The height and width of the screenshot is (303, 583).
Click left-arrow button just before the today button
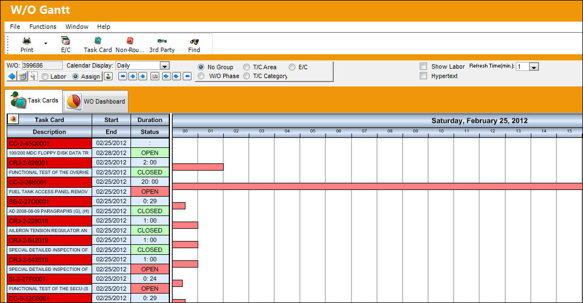143,76
